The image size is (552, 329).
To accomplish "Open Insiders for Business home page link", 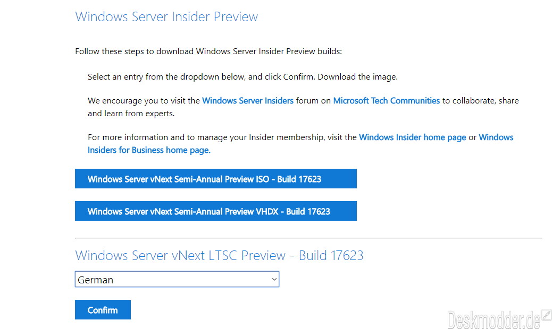I will pos(149,150).
